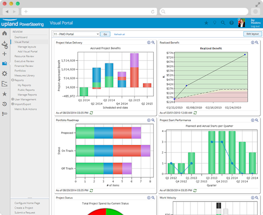Viewport: 263px width, 215px height.
Task: Zoom the Realized Benefit chart magnifier
Action: [257, 43]
